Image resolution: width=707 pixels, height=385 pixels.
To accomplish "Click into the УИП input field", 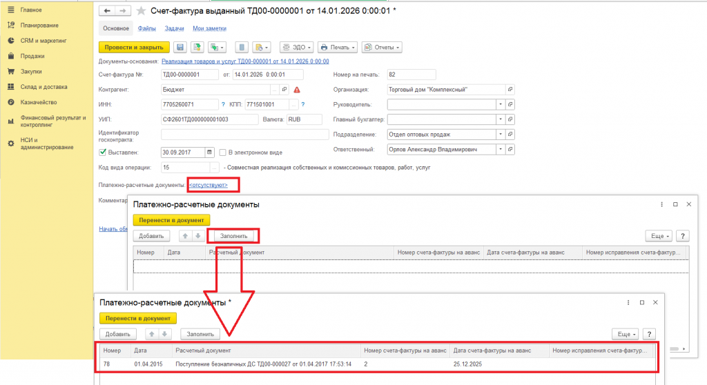I will 210,119.
